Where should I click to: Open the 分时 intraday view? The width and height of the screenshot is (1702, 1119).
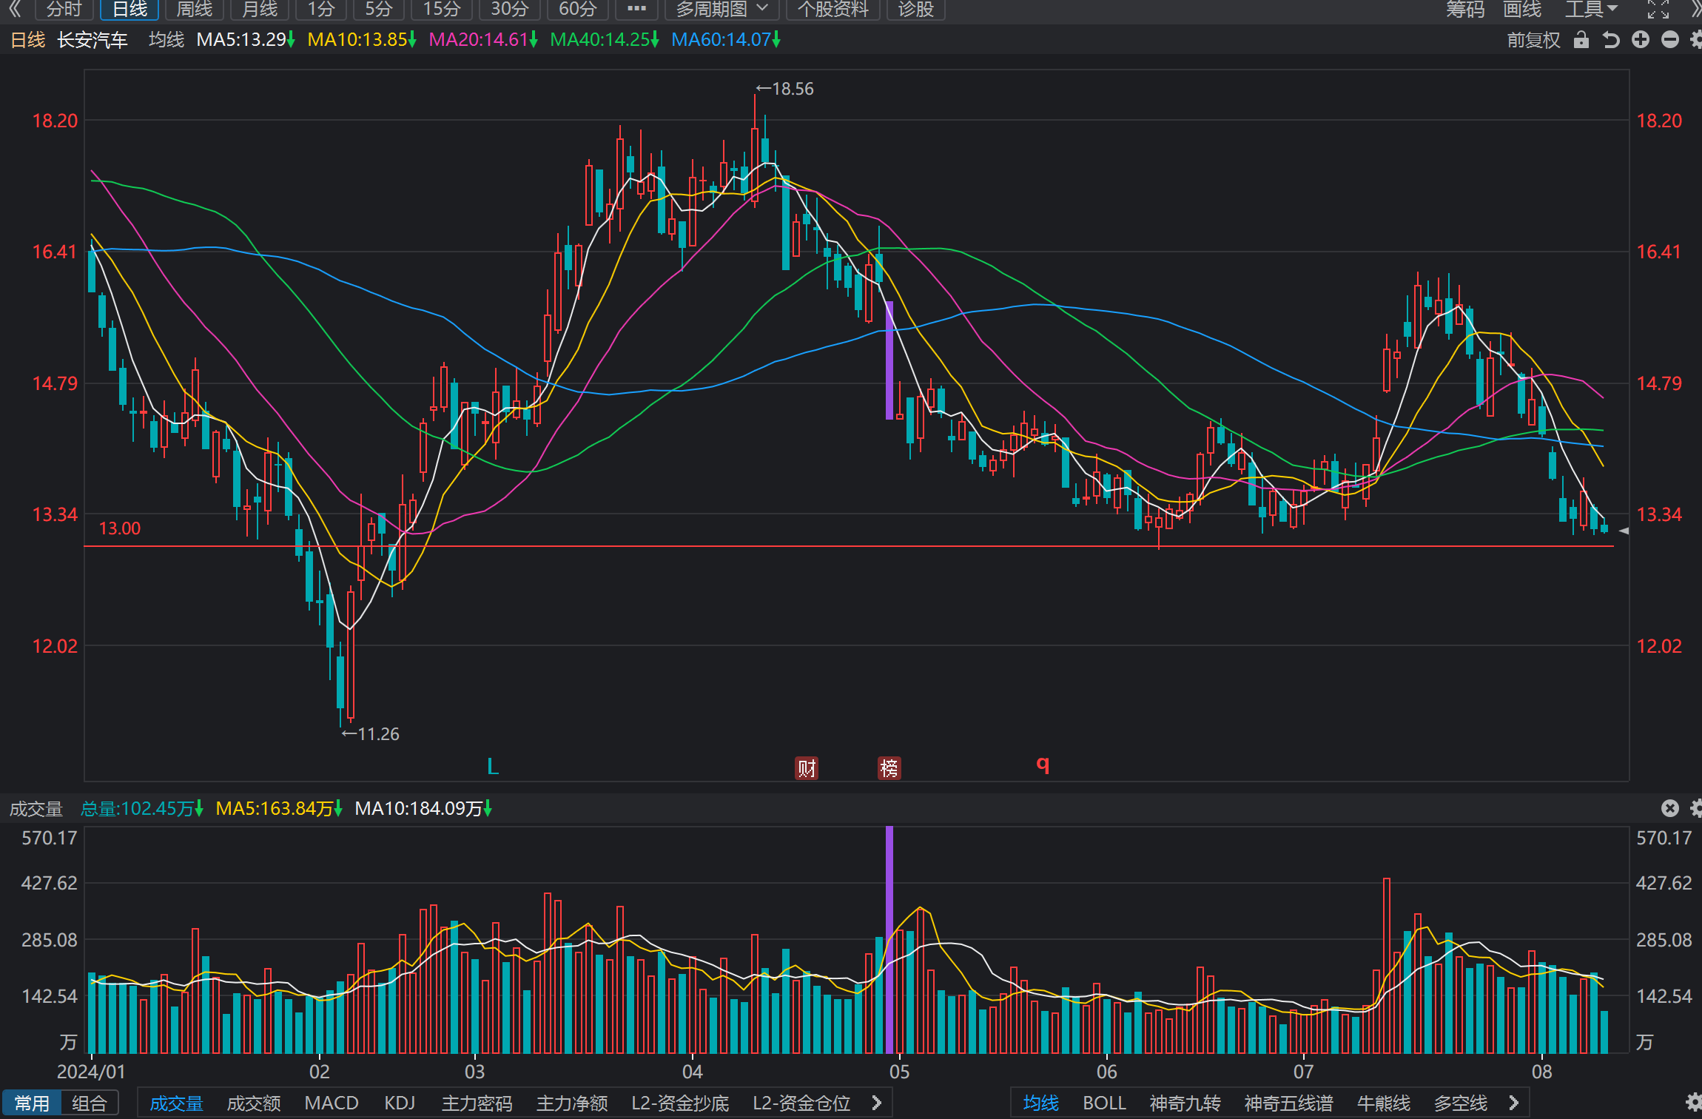click(64, 9)
